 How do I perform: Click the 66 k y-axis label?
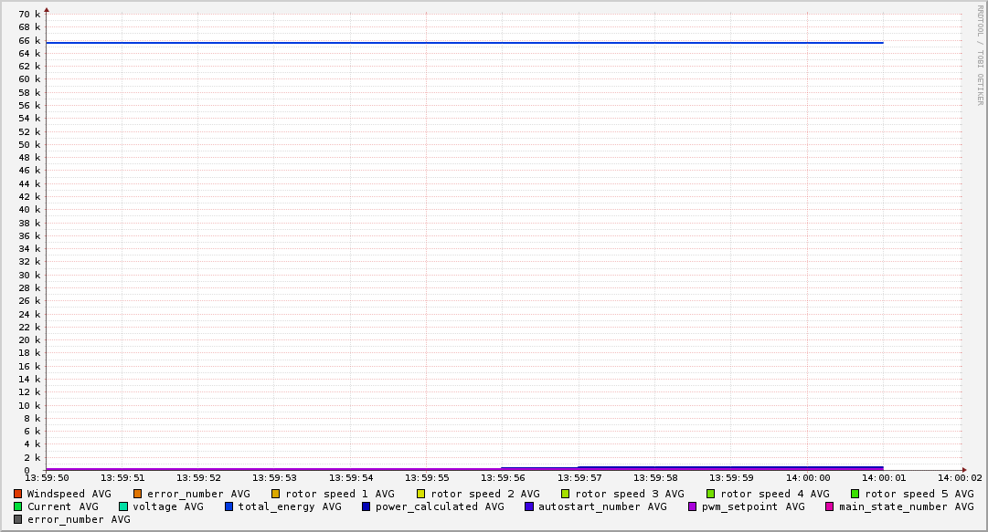tap(30, 40)
